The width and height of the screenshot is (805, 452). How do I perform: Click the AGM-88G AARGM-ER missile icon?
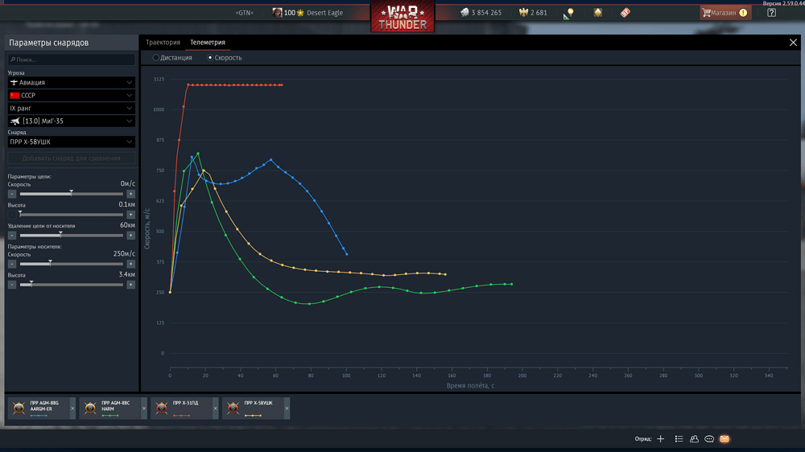click(x=19, y=408)
